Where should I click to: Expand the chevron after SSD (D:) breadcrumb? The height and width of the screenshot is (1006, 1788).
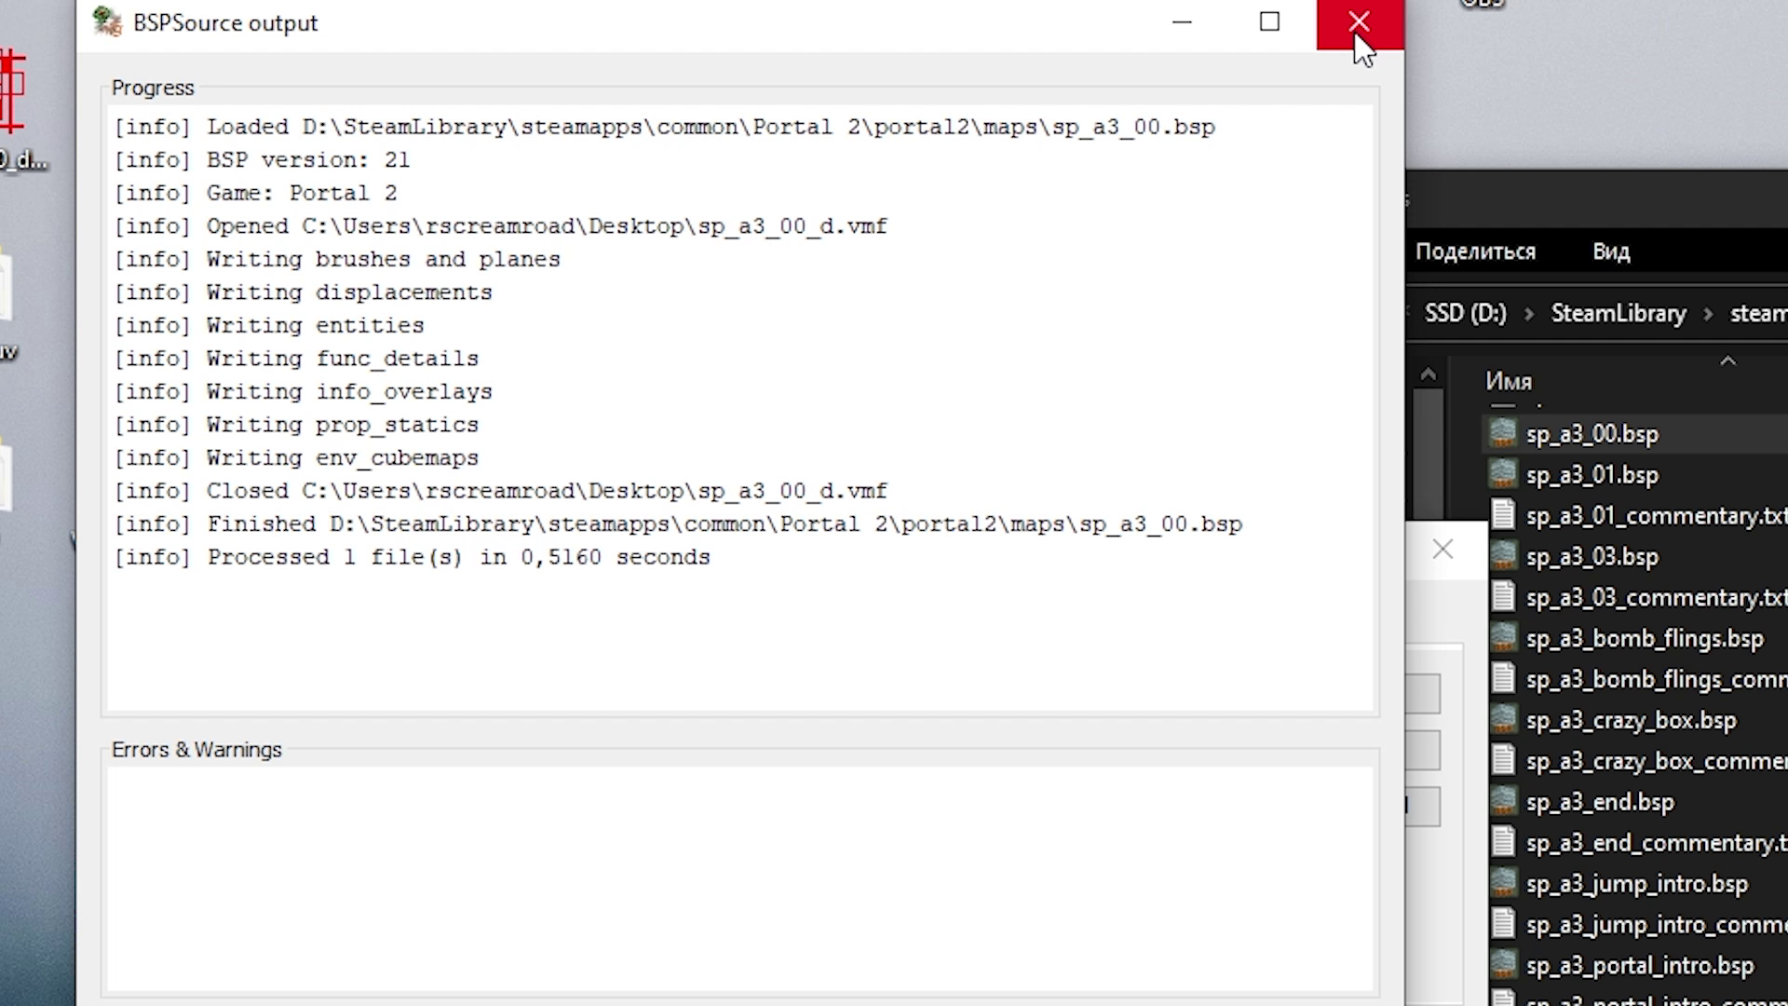tap(1528, 314)
